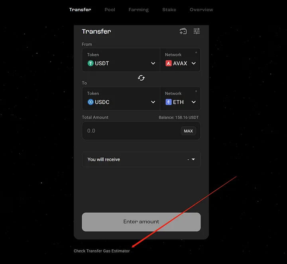Screen dimensions: 287x264
Task: Open the Stake tab
Action: coord(169,10)
